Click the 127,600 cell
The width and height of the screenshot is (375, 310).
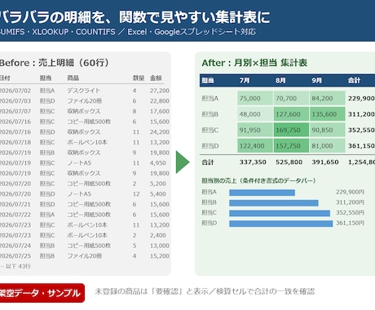(291, 114)
